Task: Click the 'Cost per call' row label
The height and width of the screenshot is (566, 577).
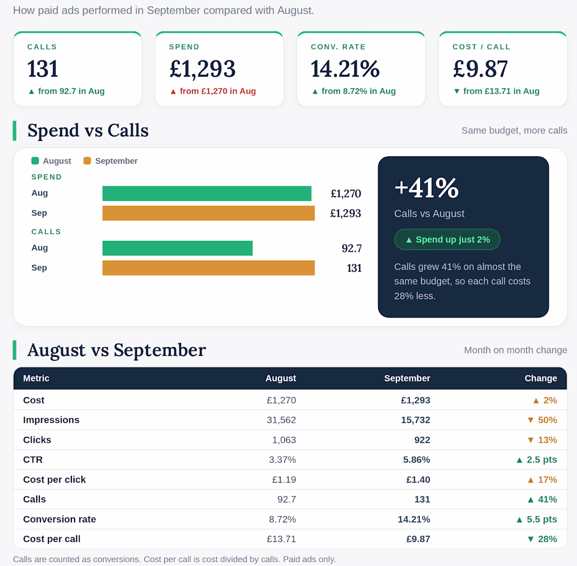Action: [52, 539]
